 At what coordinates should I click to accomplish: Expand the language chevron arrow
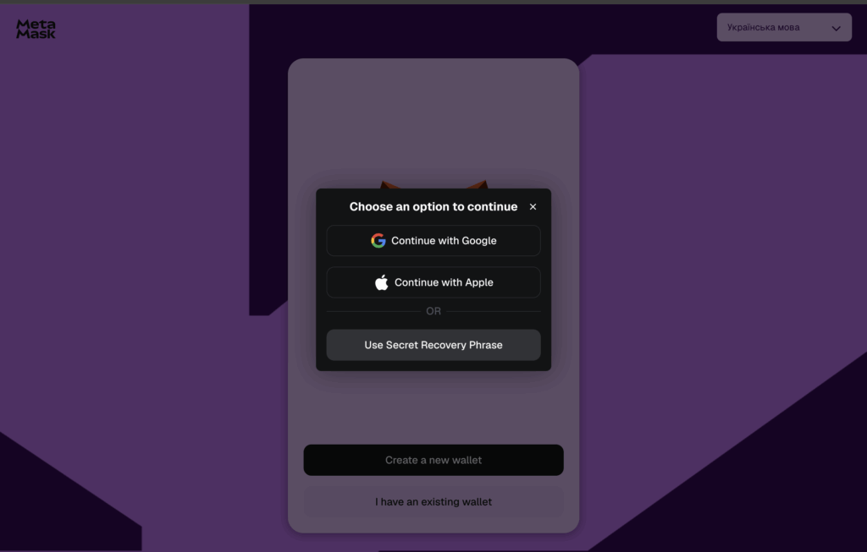click(836, 28)
